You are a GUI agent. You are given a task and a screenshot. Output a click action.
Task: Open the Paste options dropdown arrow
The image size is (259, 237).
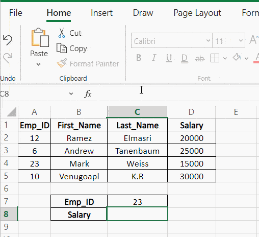39,64
